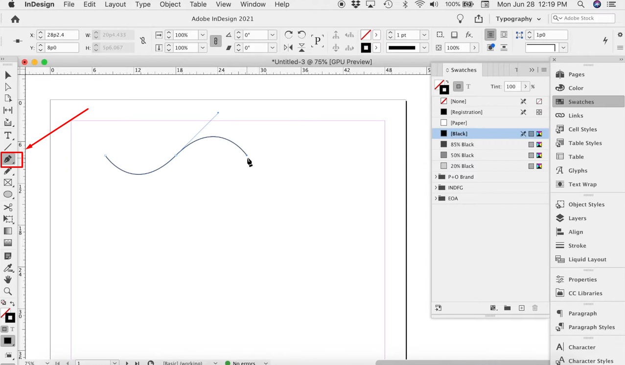Select the [Paper] swatch
The image size is (625, 365).
490,123
